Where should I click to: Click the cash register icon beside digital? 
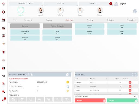(x=116, y=4)
